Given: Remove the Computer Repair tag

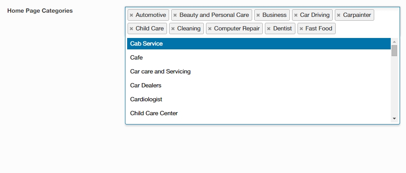Looking at the screenshot, I should point(210,29).
